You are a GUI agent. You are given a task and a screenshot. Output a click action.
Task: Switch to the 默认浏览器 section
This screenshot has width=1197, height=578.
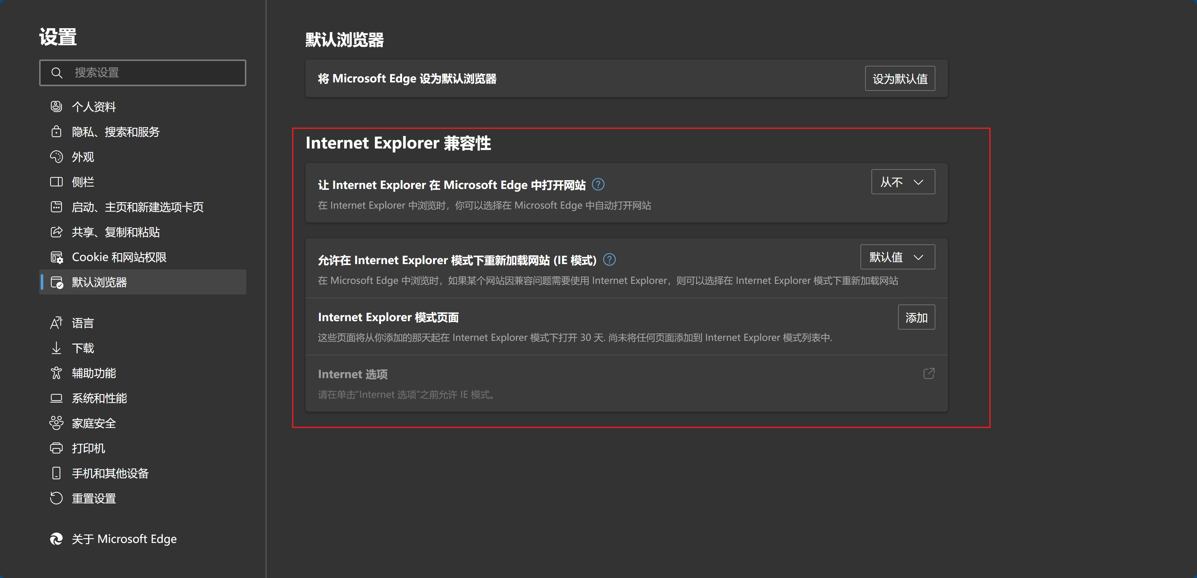pos(99,282)
